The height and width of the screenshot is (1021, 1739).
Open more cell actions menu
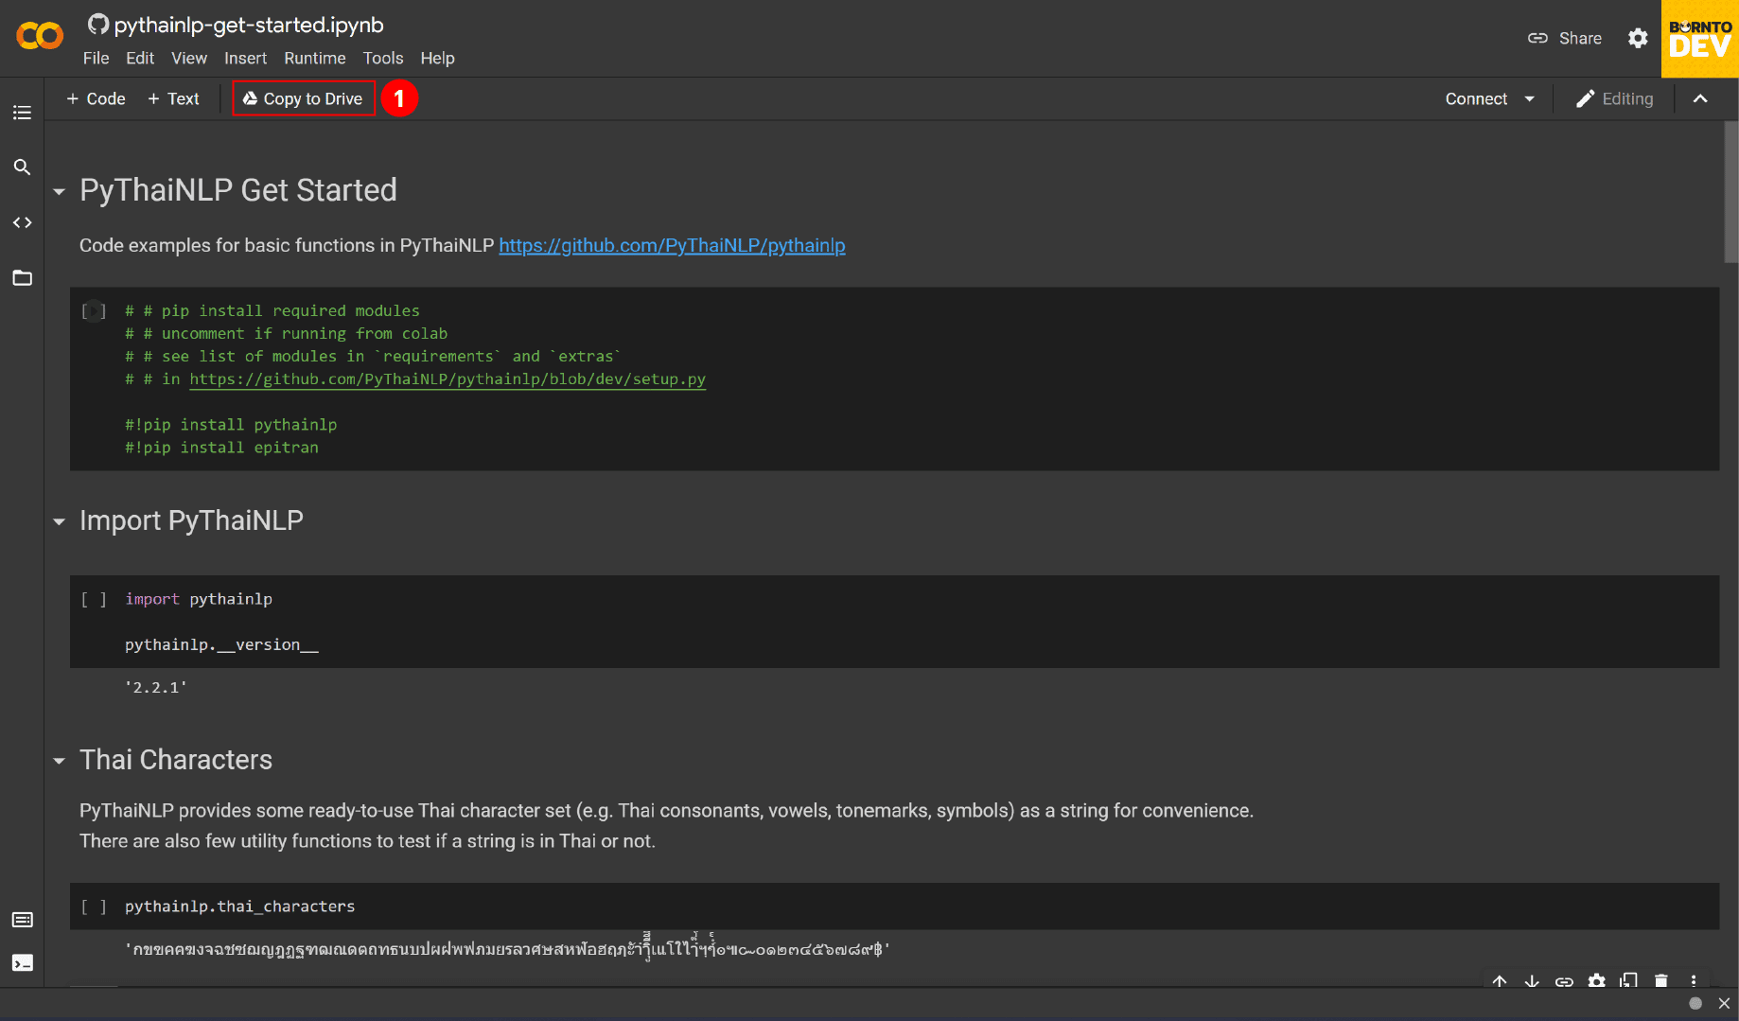[x=1694, y=981]
